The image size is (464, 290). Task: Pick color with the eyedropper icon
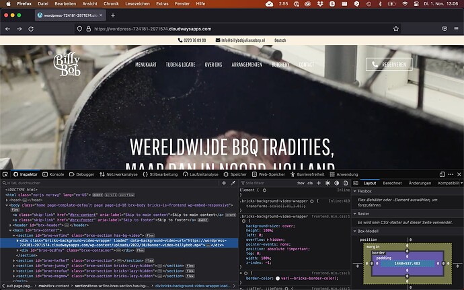coord(233,183)
